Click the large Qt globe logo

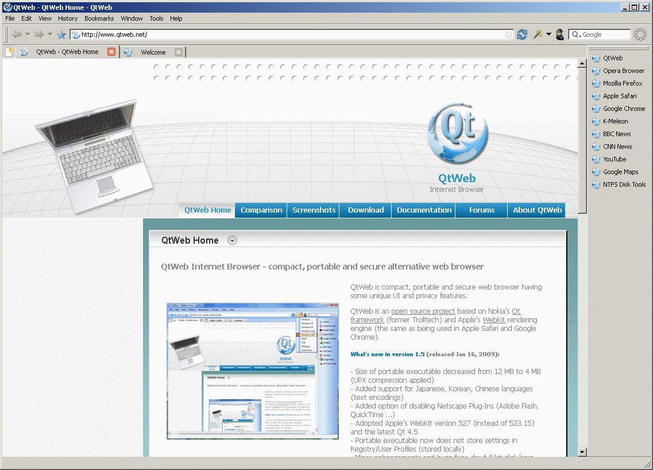(x=457, y=133)
